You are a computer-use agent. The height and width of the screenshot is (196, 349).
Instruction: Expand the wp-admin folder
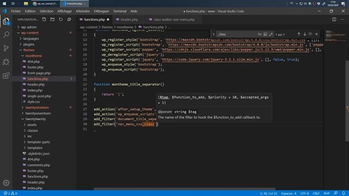coord(29,27)
